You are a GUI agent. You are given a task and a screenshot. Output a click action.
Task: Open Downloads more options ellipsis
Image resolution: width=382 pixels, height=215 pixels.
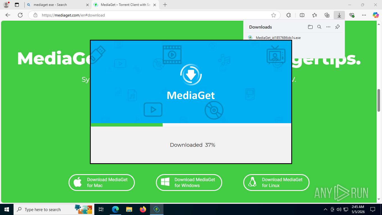328,27
